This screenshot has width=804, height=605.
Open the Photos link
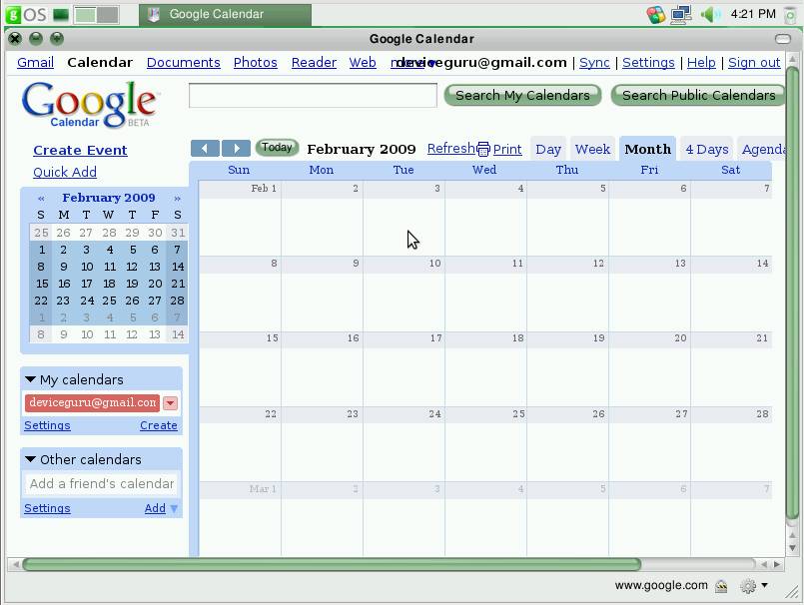coord(256,63)
